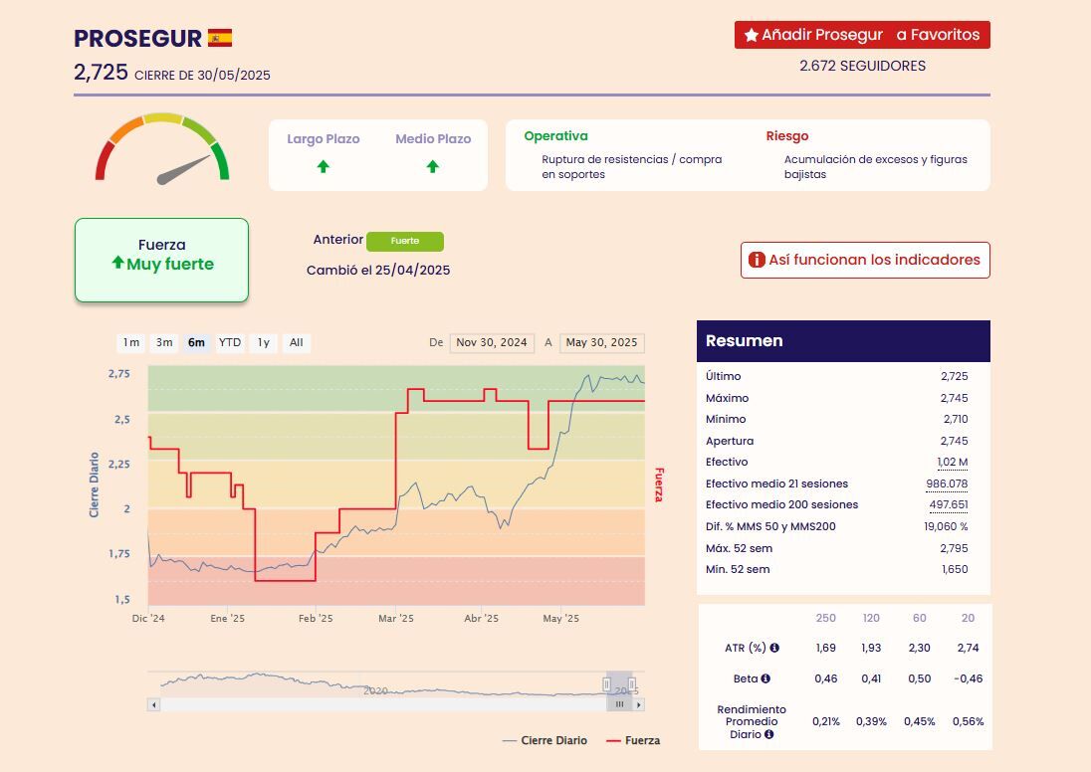This screenshot has width=1091, height=772.
Task: Select the 1y chart range
Action: point(263,343)
